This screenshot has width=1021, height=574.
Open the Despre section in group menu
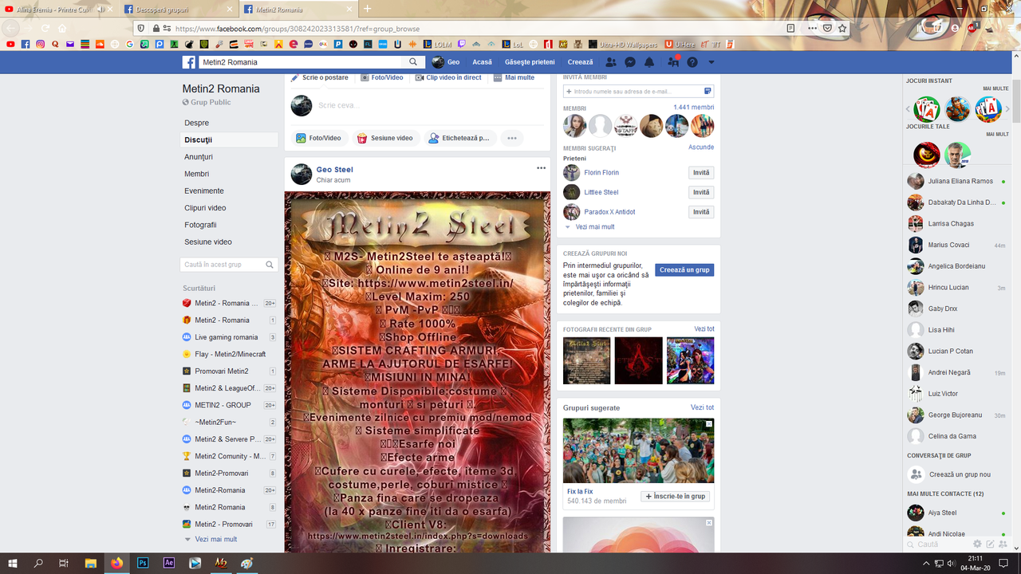click(196, 123)
